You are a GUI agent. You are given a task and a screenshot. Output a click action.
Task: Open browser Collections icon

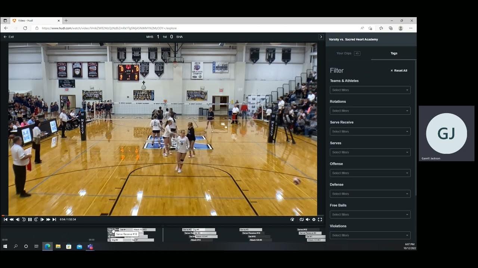391,28
